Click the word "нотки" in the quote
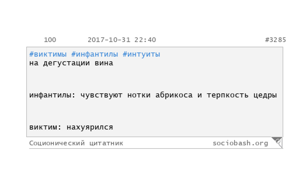 point(139,95)
